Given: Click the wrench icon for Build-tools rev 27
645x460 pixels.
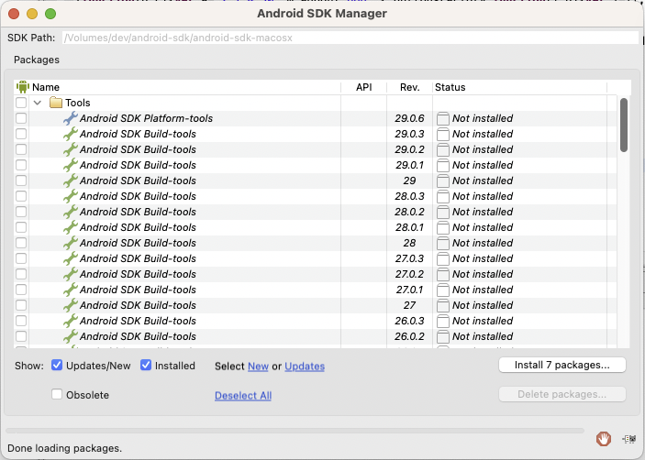Looking at the screenshot, I should point(71,305).
